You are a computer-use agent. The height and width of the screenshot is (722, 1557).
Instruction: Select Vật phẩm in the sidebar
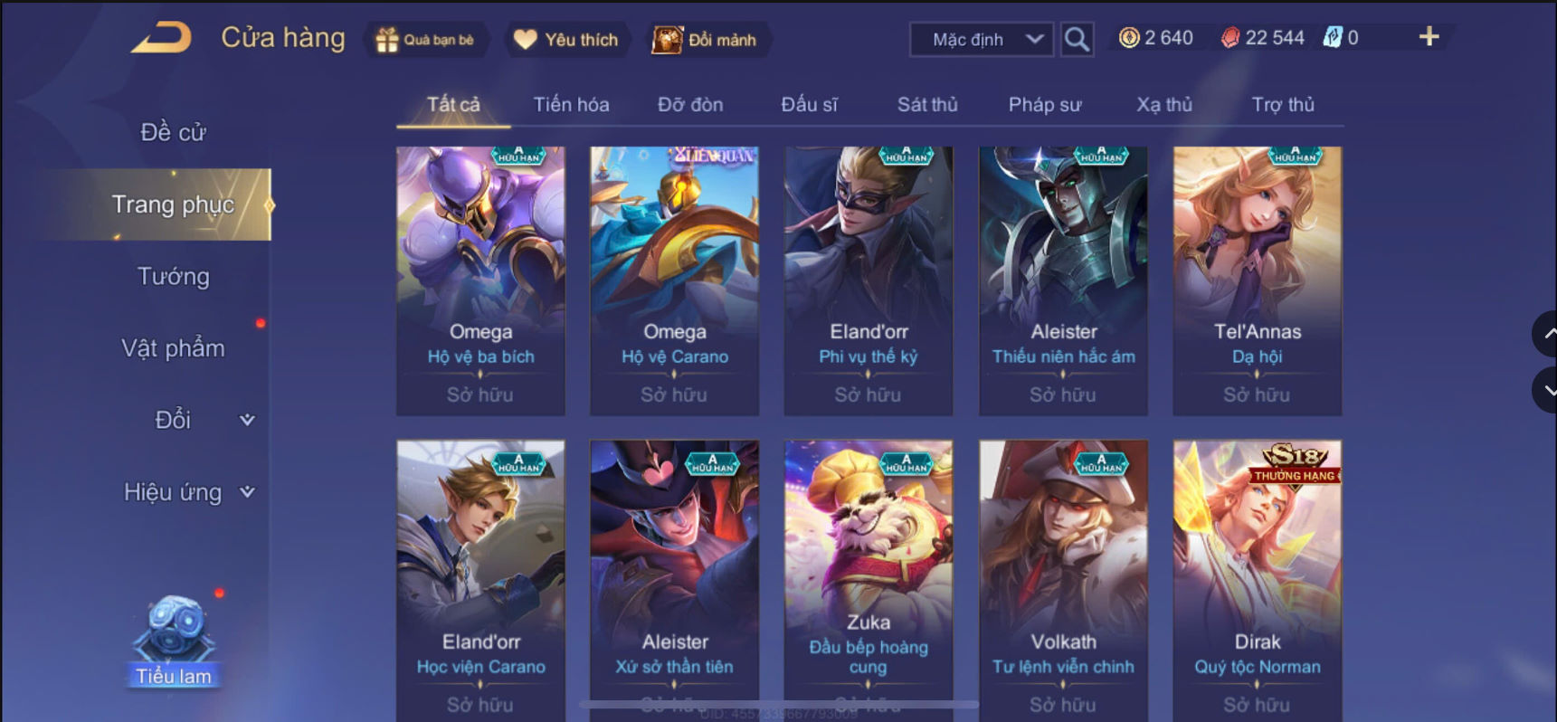click(x=173, y=348)
